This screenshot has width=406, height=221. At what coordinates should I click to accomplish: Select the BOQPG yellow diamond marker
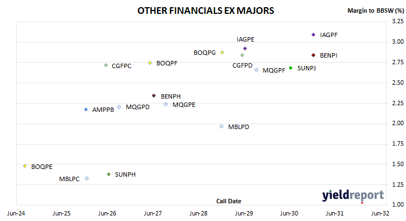pyautogui.click(x=222, y=53)
